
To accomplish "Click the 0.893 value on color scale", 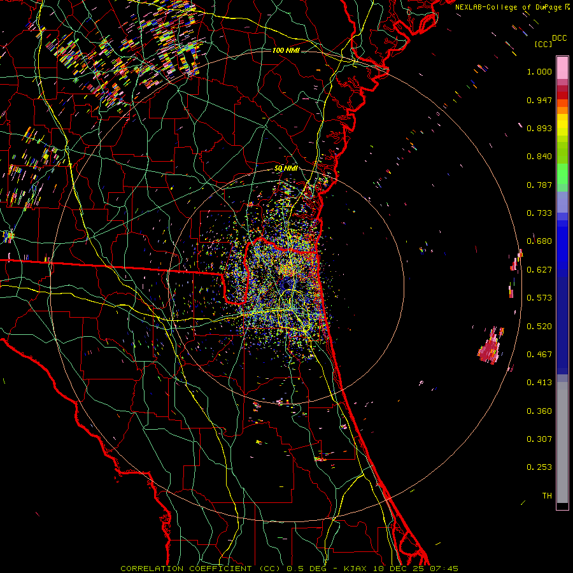I will tap(539, 128).
